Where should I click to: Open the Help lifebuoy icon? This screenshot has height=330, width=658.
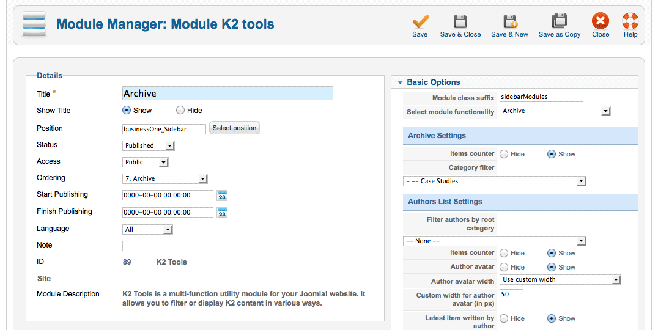pyautogui.click(x=630, y=21)
